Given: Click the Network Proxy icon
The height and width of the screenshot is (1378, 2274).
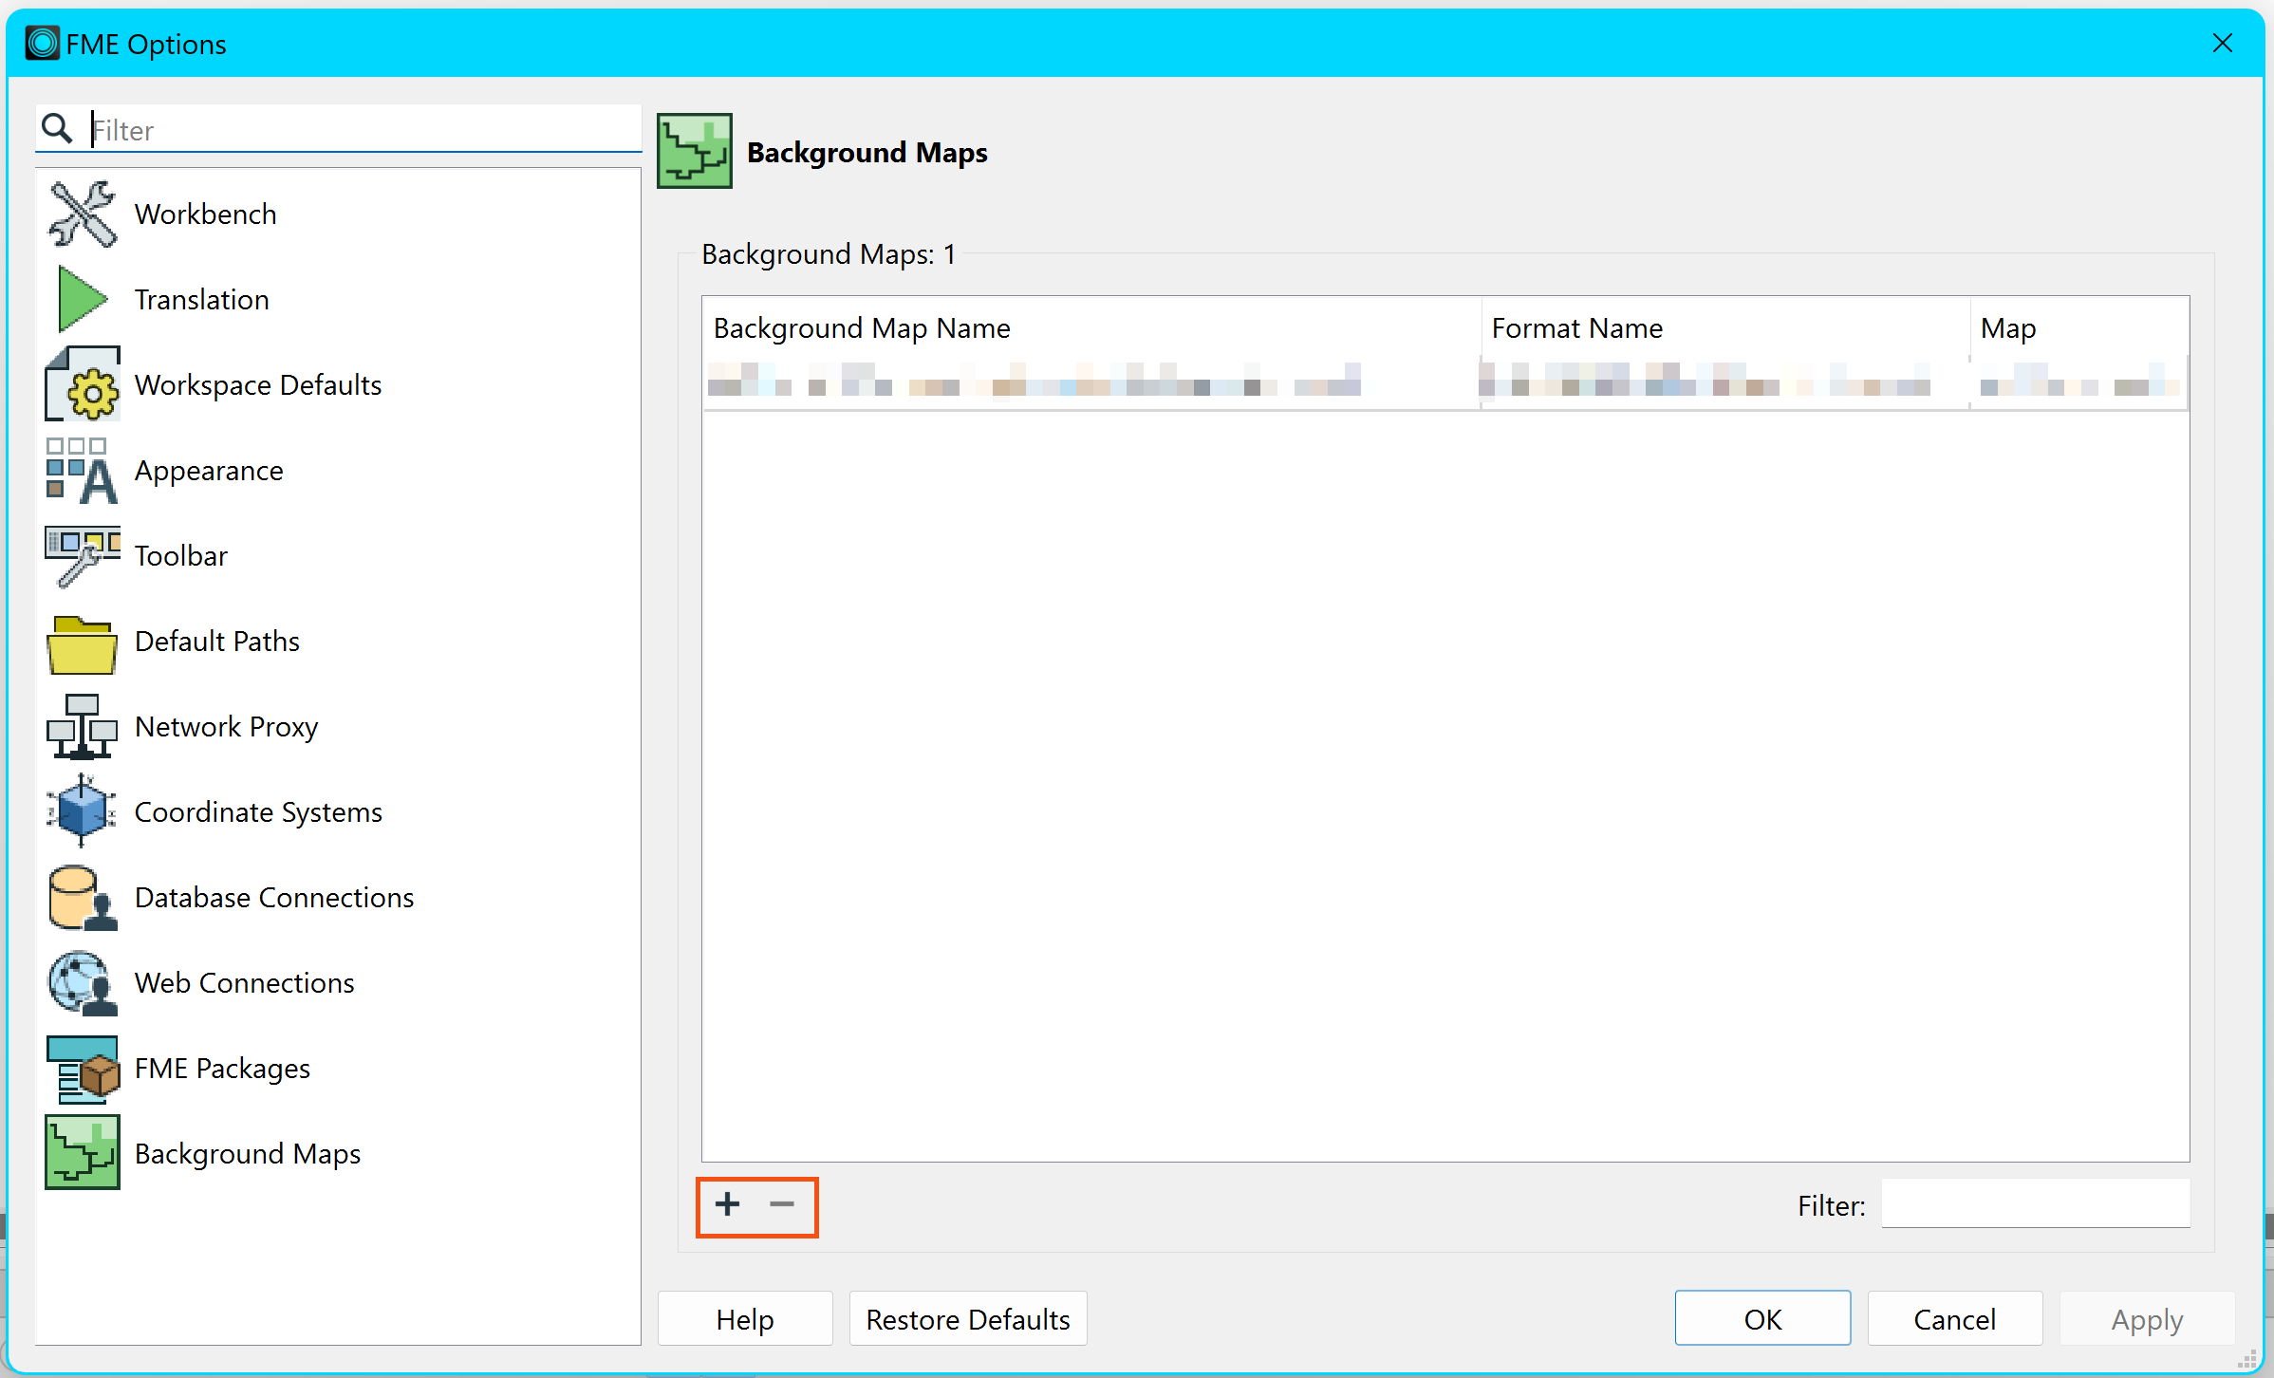Looking at the screenshot, I should [83, 727].
